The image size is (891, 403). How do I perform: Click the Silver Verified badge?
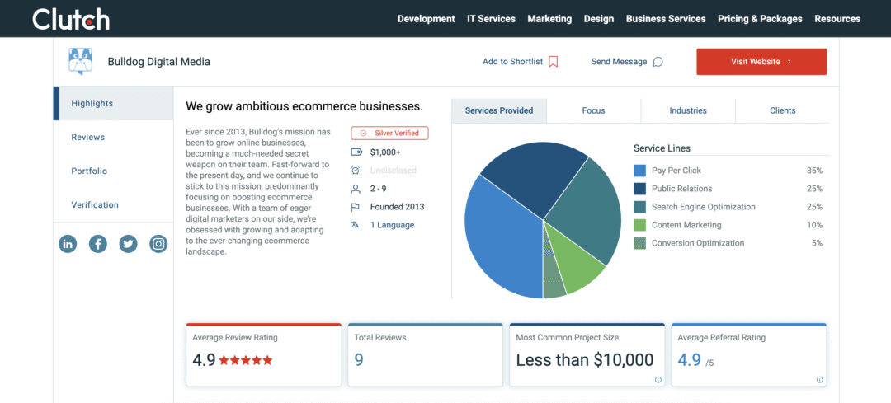[x=389, y=133]
